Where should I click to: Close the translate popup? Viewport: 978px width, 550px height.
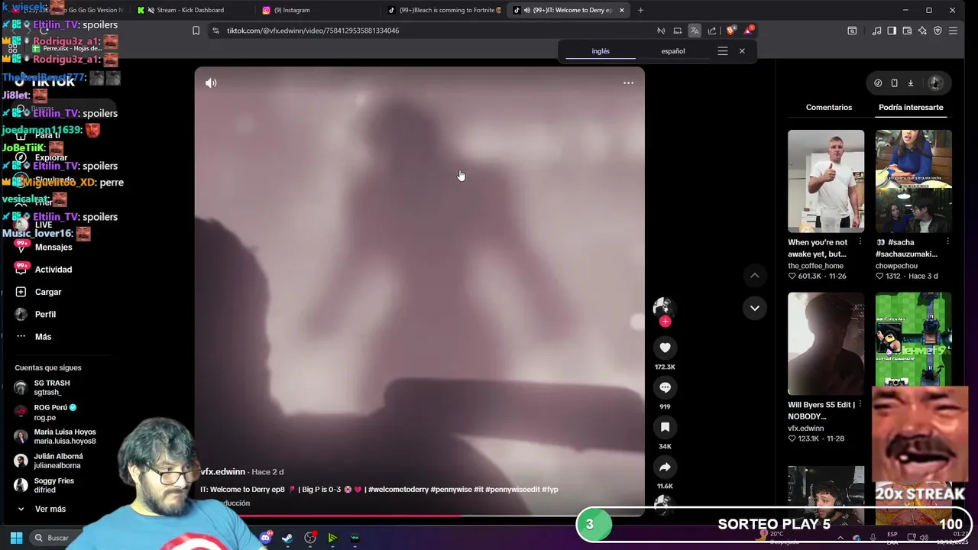742,51
